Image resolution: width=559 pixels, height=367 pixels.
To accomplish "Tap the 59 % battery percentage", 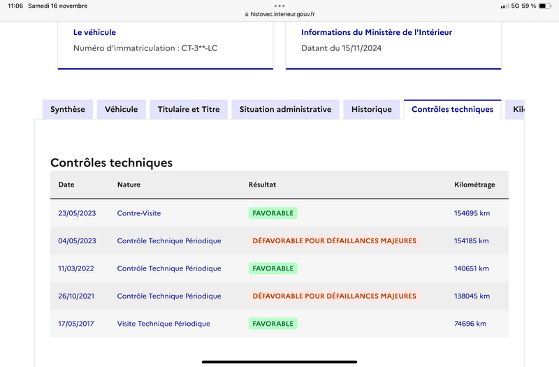I will tap(529, 6).
